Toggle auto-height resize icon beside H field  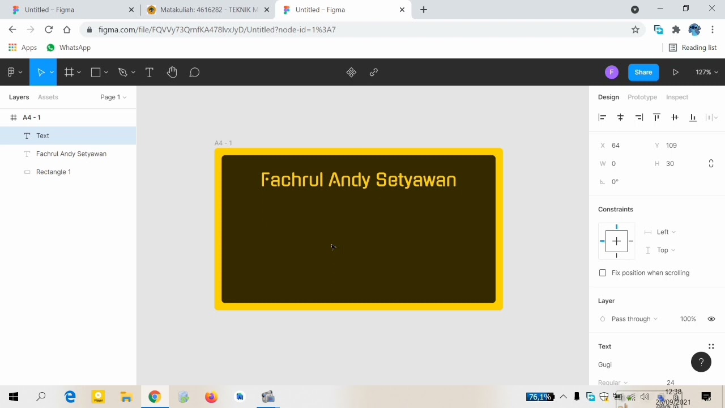click(x=711, y=164)
